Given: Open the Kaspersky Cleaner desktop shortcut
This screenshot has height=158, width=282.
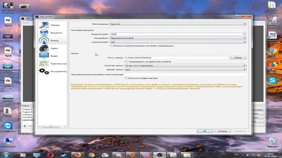Looking at the screenshot, I should click(272, 37).
